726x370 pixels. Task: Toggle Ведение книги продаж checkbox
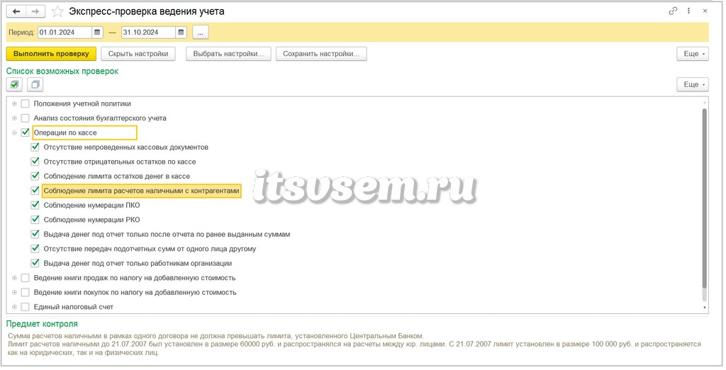(x=25, y=278)
